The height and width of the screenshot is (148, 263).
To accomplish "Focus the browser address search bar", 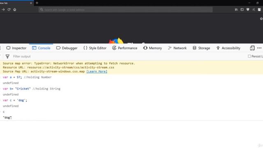I will coord(125,9).
